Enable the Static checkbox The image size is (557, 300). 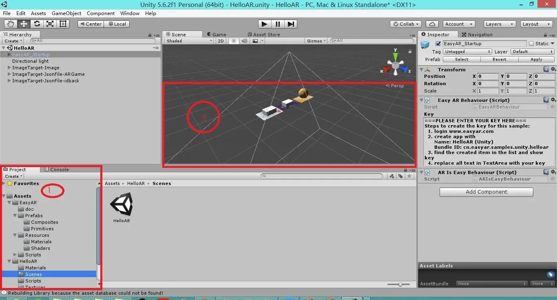(531, 44)
